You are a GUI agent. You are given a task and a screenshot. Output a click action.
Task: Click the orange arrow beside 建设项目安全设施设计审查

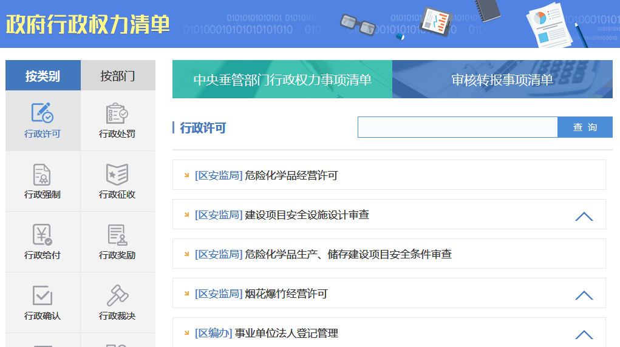pos(186,215)
